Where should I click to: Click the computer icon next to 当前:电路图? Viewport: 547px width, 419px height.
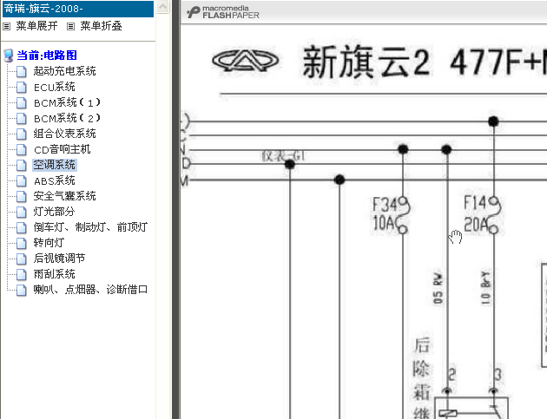click(x=9, y=56)
